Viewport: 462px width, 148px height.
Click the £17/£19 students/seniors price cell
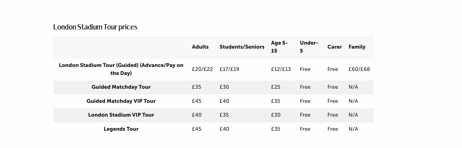(229, 69)
